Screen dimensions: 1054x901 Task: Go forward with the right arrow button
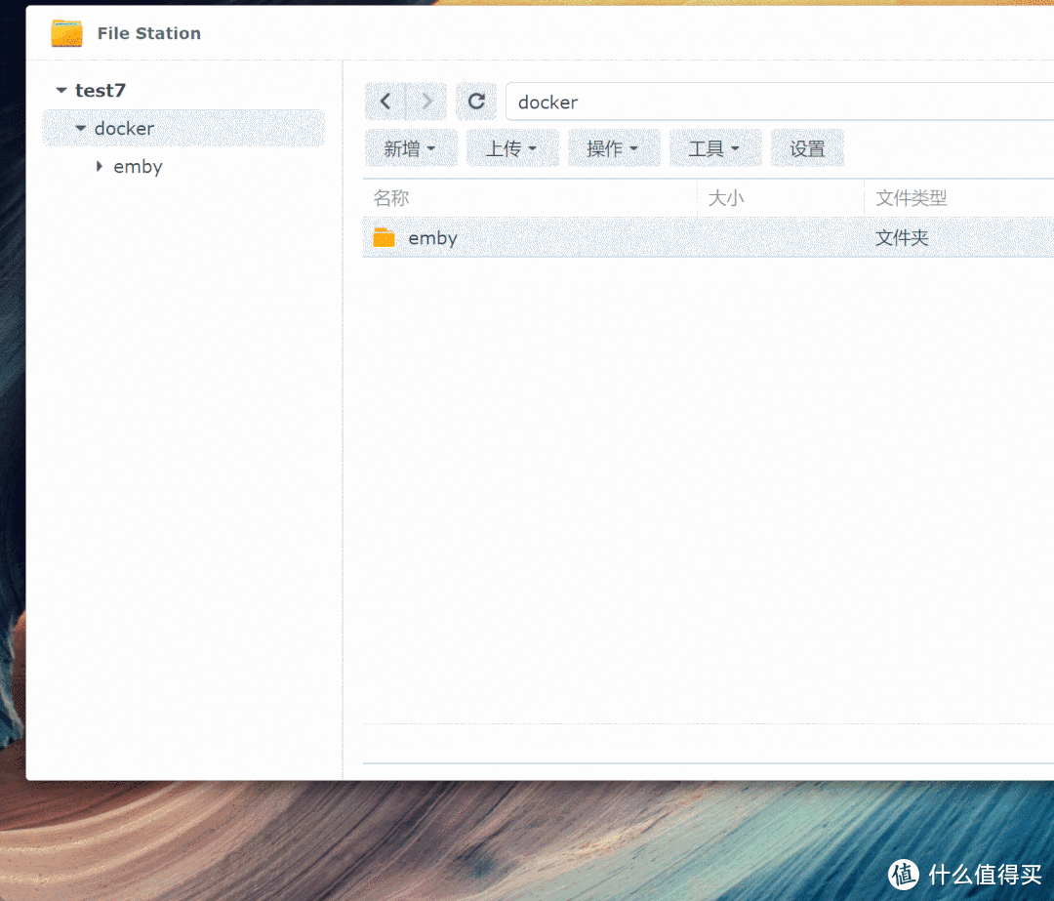pyautogui.click(x=426, y=102)
